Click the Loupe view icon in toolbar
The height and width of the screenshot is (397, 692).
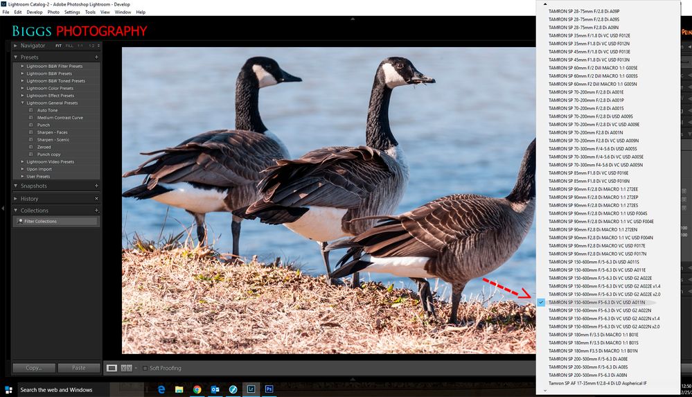point(112,368)
